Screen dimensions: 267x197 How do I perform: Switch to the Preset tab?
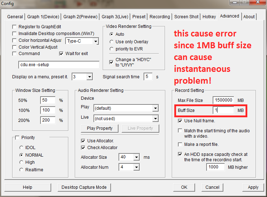139,17
